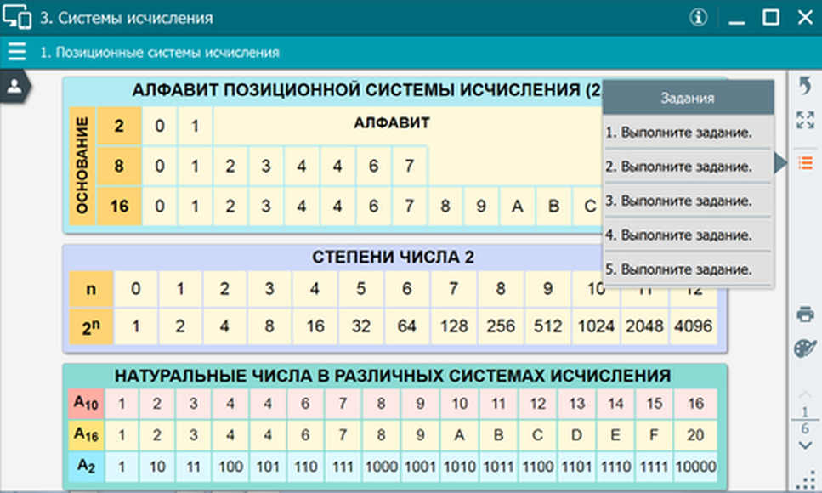
Task: Open the hamburger menu icon
Action: coord(17,52)
